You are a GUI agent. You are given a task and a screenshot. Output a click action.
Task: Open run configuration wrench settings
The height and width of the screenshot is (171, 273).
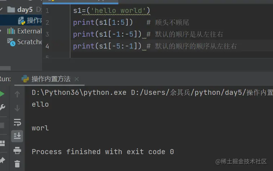click(2, 108)
